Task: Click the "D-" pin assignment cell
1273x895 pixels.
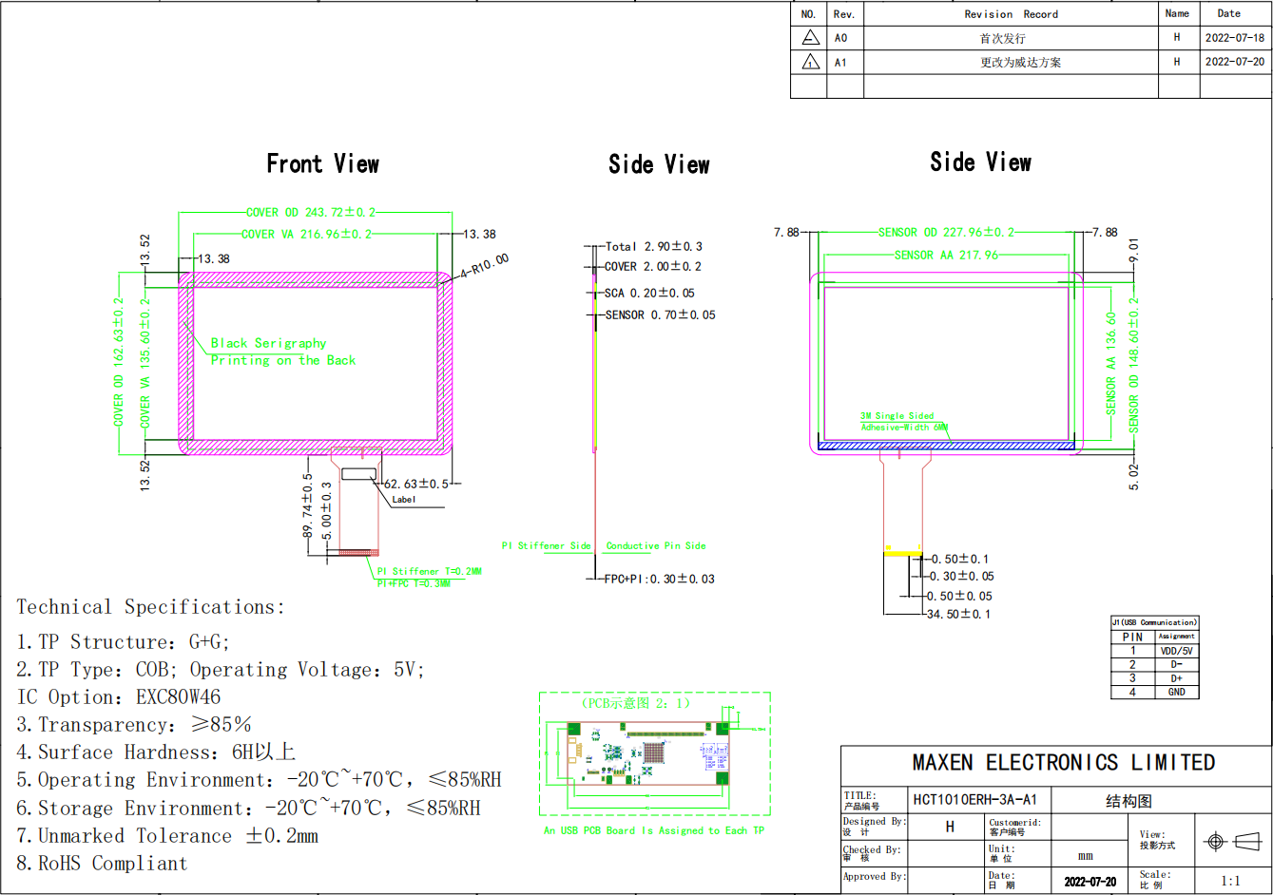Action: coord(1177,665)
